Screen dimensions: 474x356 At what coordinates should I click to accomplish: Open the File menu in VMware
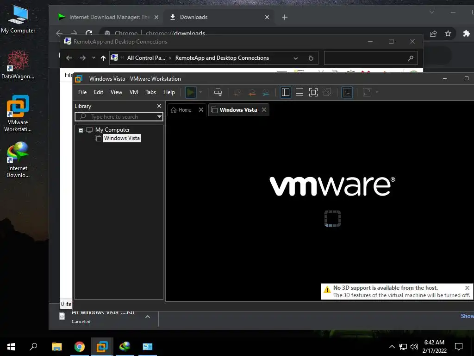point(82,92)
